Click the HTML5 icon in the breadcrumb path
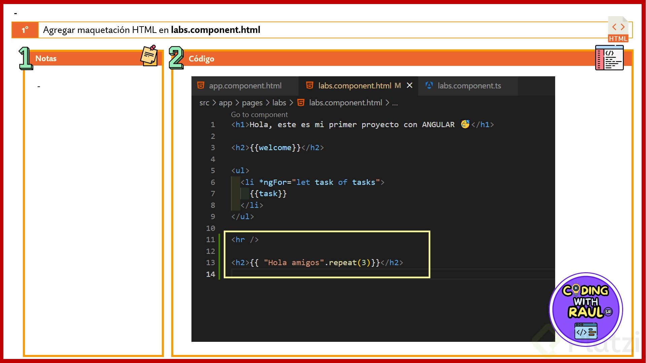The width and height of the screenshot is (646, 363). 301,103
